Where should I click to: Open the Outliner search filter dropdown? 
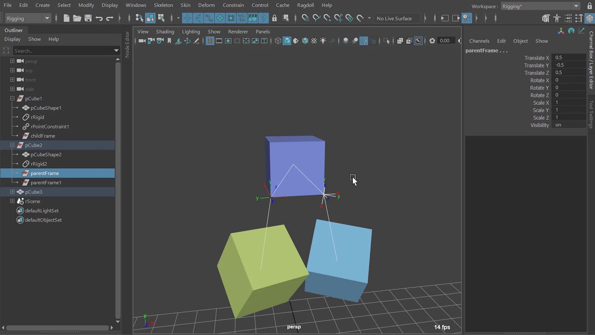116,51
